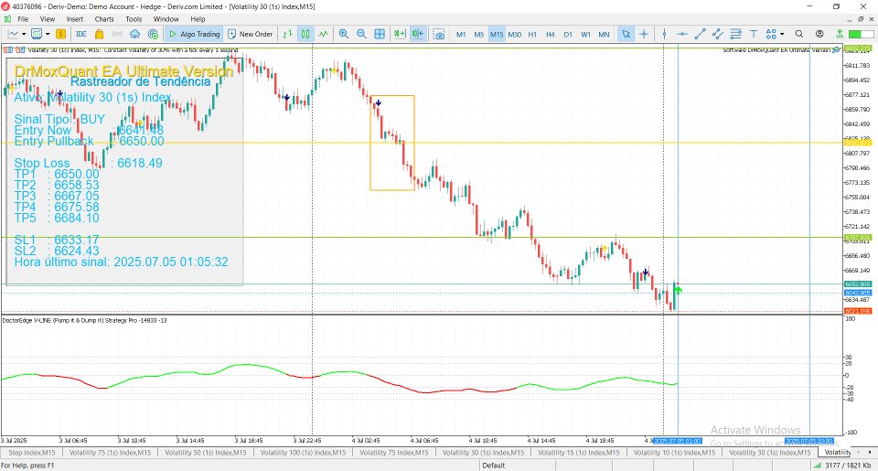
Task: Switch to Volatility 75 (1s) Index,M15 tab
Action: tap(110, 453)
